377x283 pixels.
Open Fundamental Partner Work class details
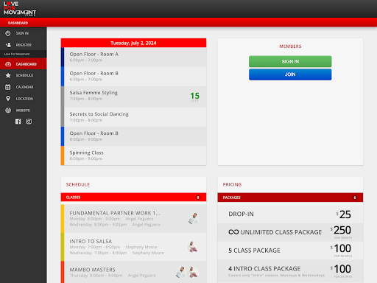pos(133,219)
